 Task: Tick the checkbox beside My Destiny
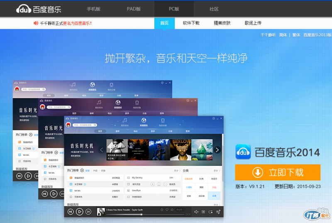pos(128,178)
